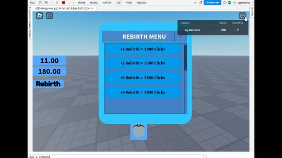
Task: Click the People leaderboard column header
Action: (185, 23)
